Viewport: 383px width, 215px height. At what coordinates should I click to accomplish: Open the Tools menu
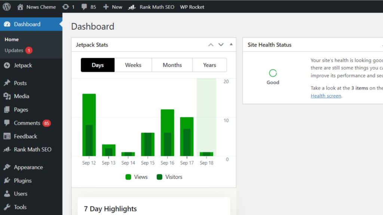click(20, 207)
